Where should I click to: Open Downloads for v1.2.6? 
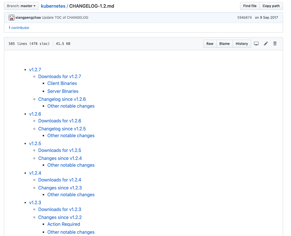coord(60,121)
